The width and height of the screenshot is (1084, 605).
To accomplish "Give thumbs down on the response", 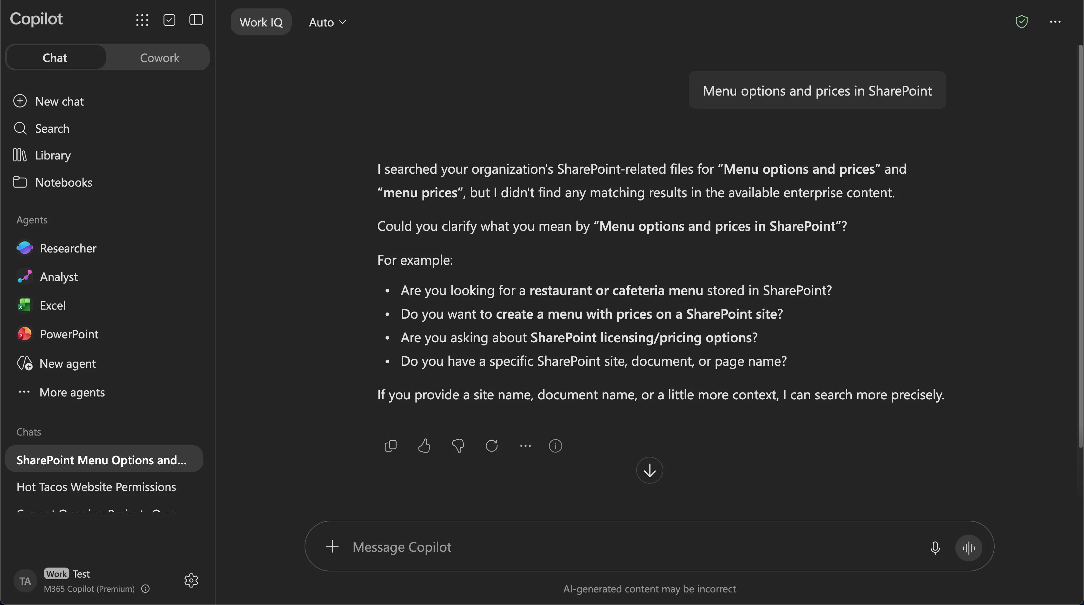I will (458, 446).
